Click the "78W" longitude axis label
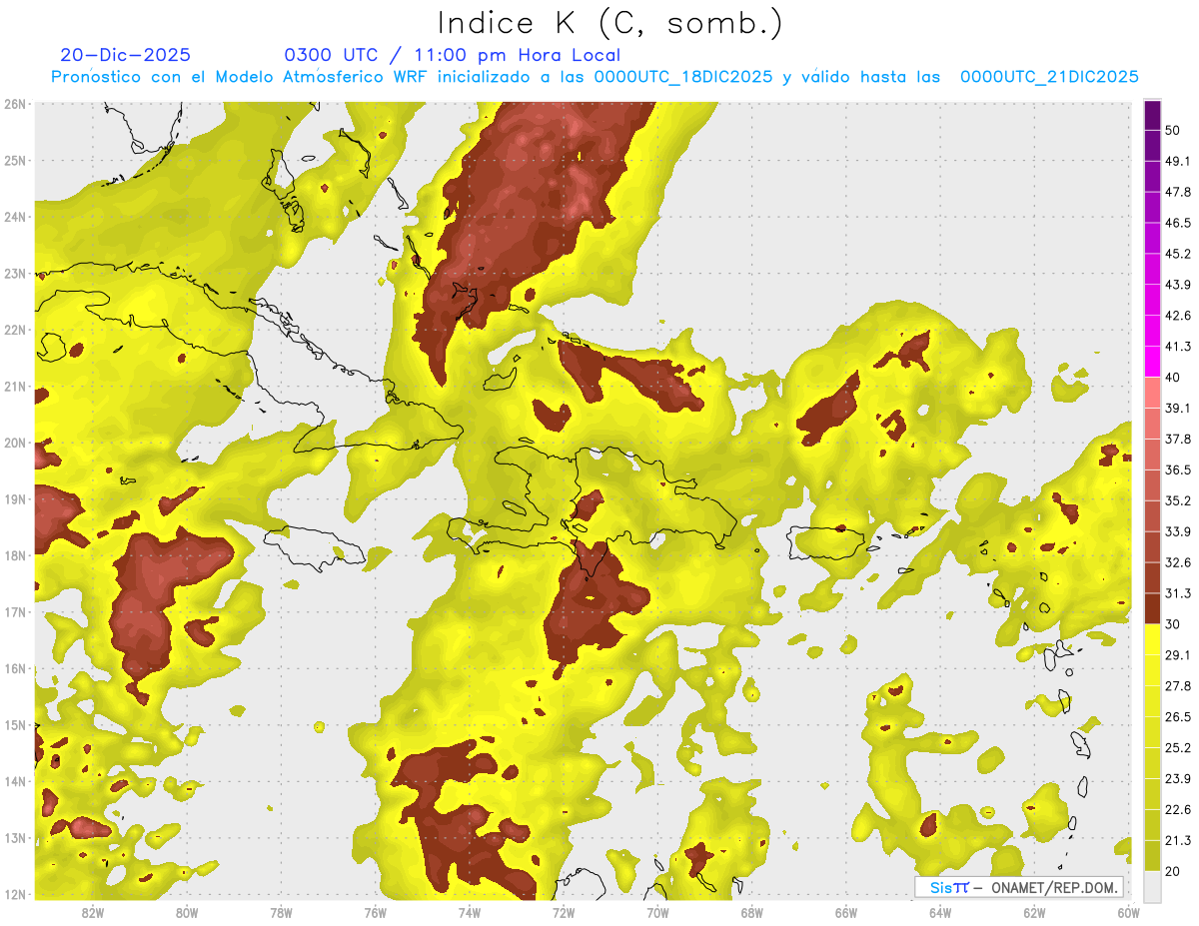 click(282, 913)
